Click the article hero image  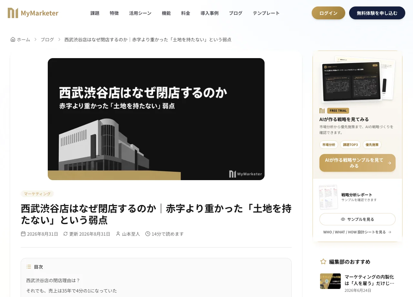pyautogui.click(x=156, y=119)
